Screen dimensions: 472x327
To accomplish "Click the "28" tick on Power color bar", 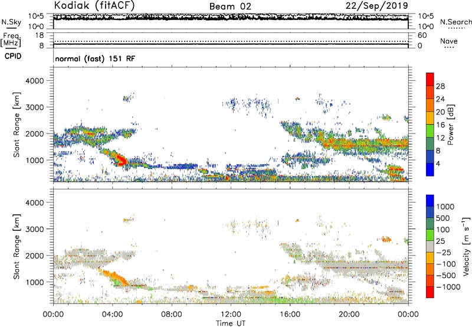I will coord(440,86).
